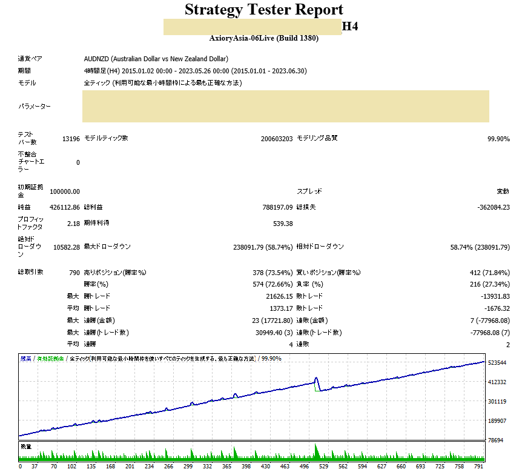Select the AxioryAsia-06Live (Build 1380) text
Viewport: 522px width, 472px height.
coord(263,38)
